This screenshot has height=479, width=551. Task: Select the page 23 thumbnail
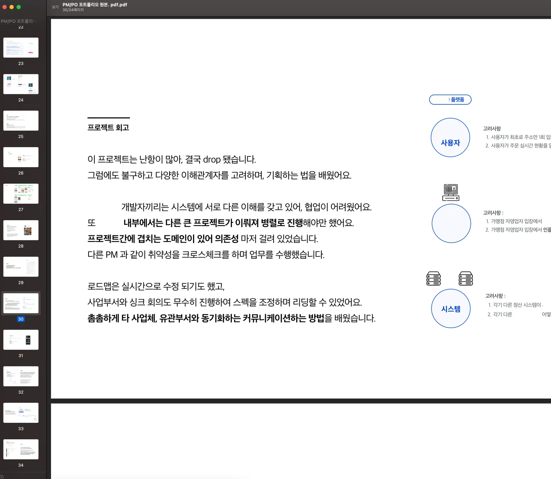point(20,47)
